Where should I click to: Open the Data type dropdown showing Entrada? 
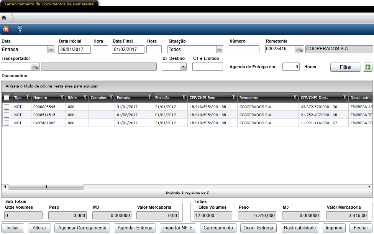51,49
